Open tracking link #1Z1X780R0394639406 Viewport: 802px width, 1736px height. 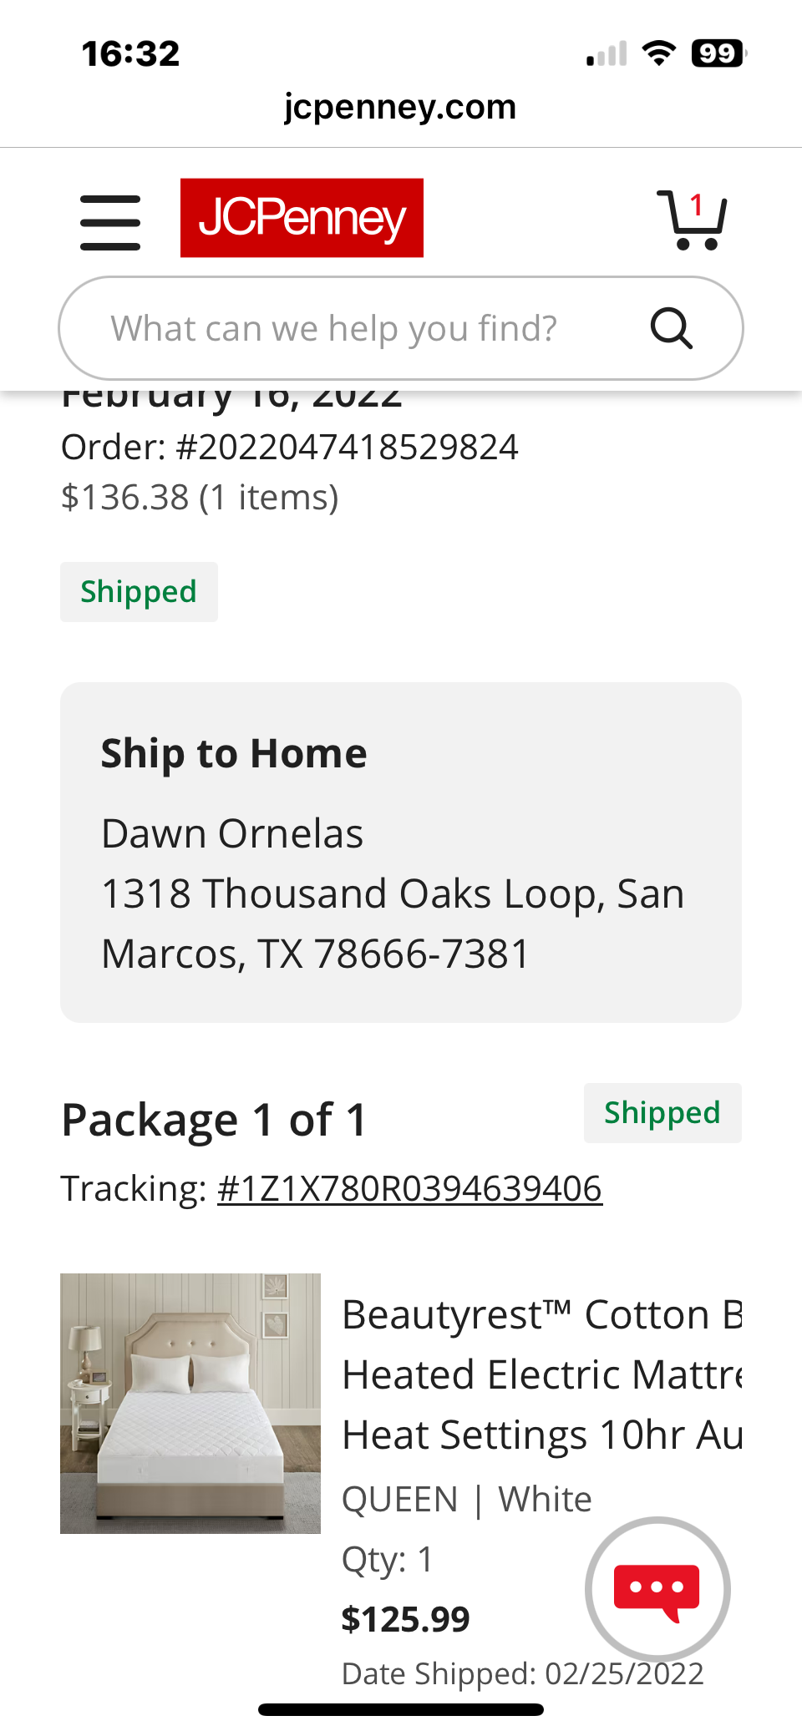tap(409, 1188)
